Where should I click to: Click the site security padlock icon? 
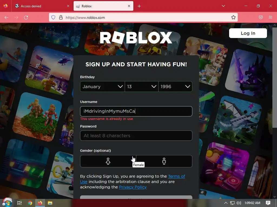tap(61, 17)
